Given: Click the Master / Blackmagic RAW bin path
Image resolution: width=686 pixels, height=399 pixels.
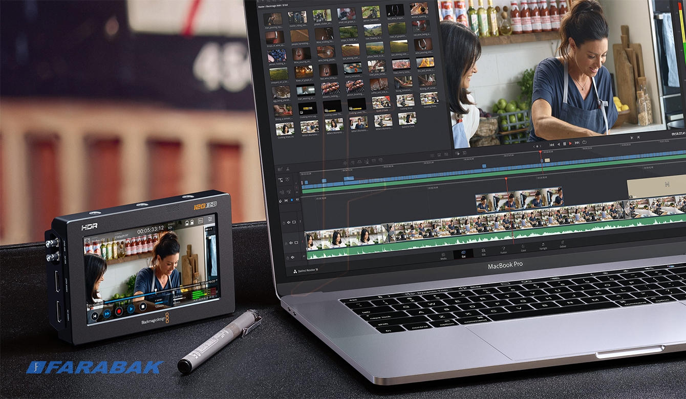Looking at the screenshot, I should 273,6.
